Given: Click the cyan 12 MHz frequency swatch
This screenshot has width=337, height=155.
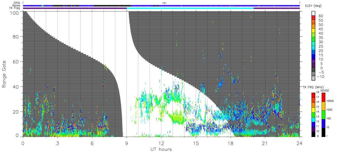Looking at the screenshot, I should pos(313,120).
